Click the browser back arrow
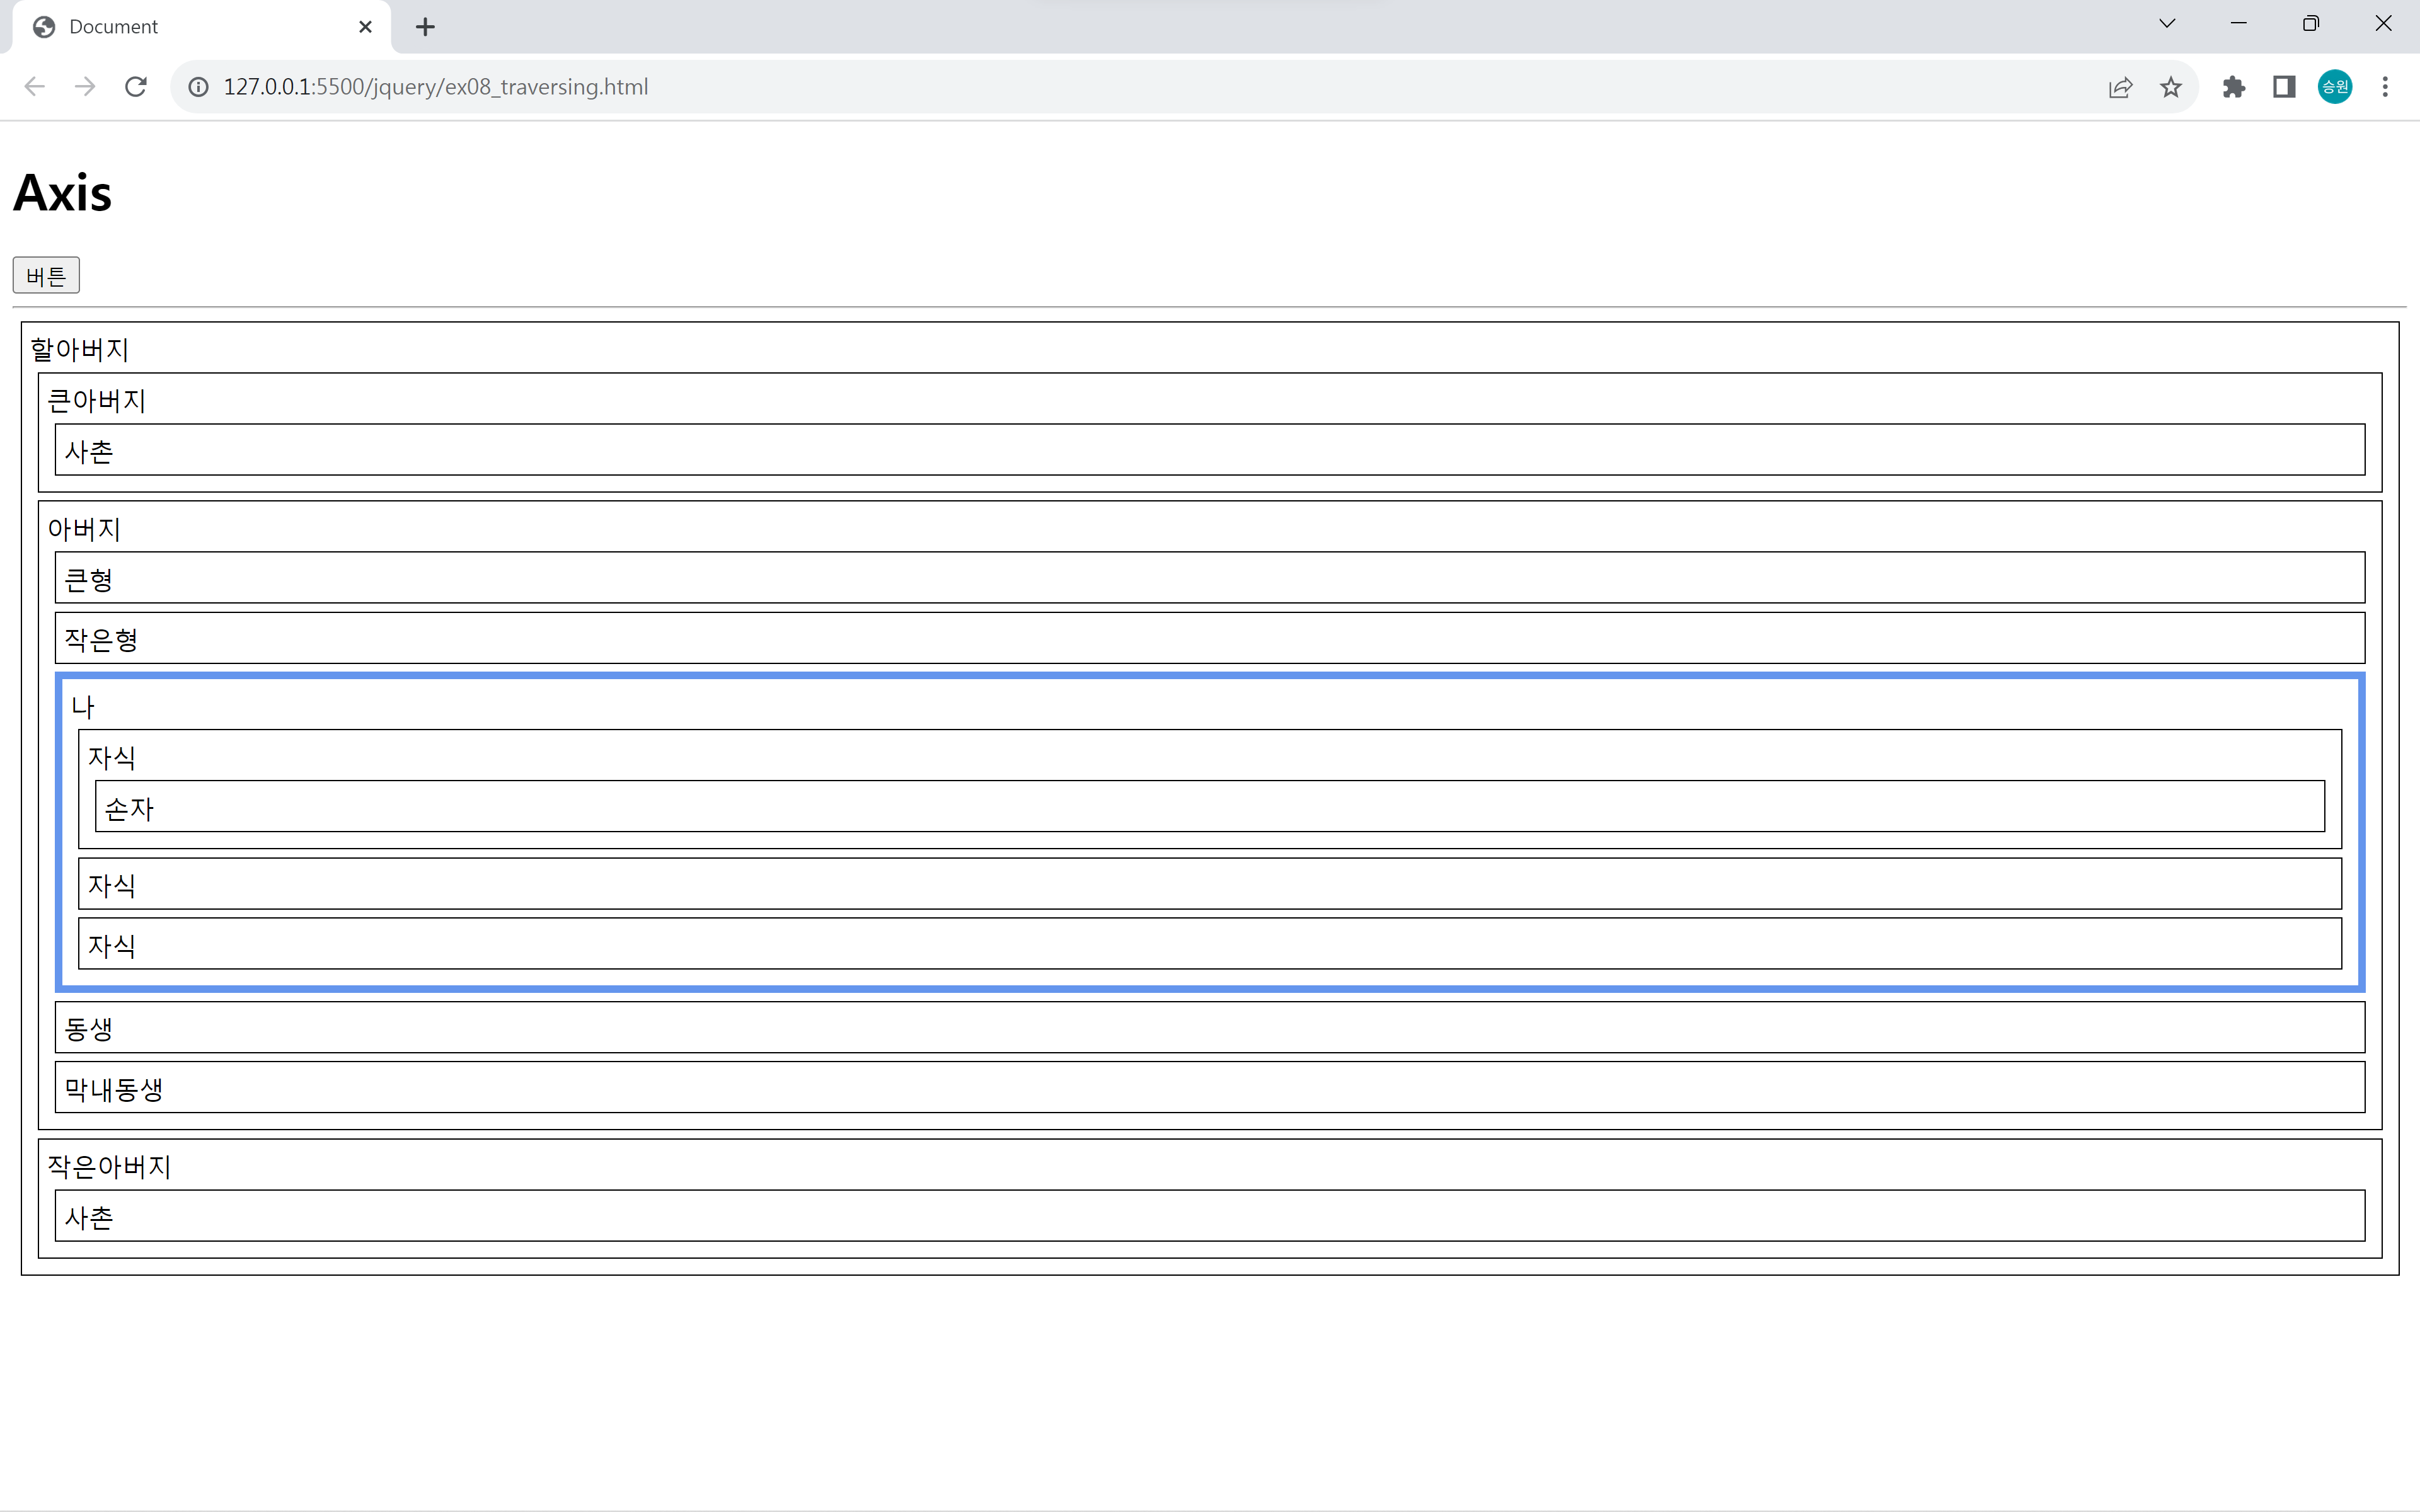This screenshot has height=1512, width=2420. pos(35,87)
